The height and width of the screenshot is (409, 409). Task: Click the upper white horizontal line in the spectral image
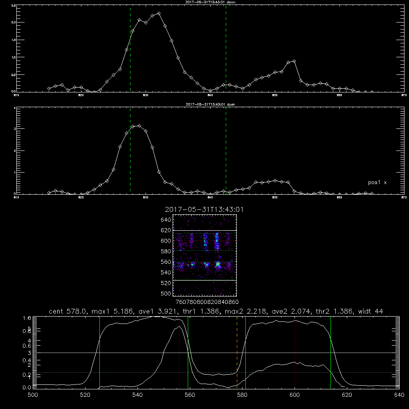click(x=205, y=230)
